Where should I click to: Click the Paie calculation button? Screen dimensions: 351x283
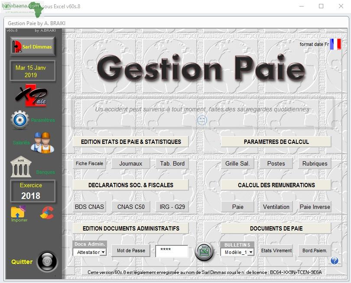(237, 207)
